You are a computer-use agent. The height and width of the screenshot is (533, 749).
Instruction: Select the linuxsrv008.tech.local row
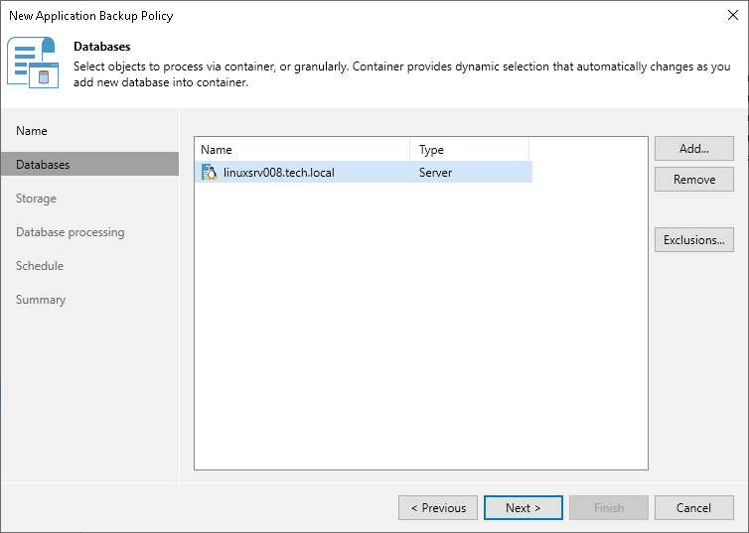[x=364, y=173]
